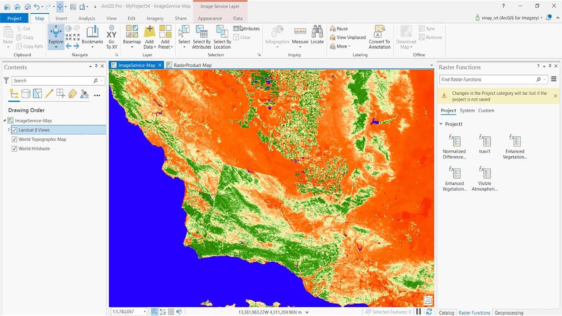Open the Attributes pane button
562x316 pixels.
[246, 29]
